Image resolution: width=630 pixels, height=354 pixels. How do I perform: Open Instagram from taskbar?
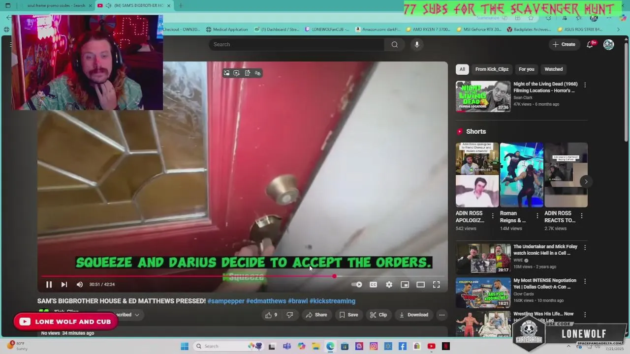(374, 346)
